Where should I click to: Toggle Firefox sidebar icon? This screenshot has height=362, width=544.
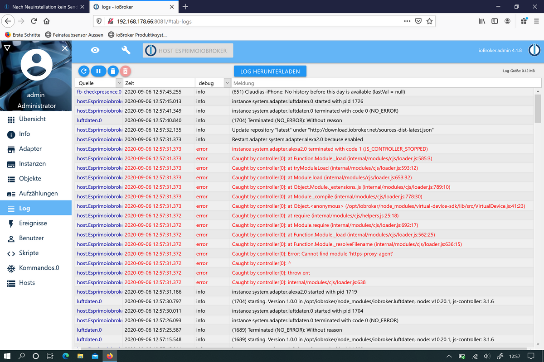(x=495, y=21)
